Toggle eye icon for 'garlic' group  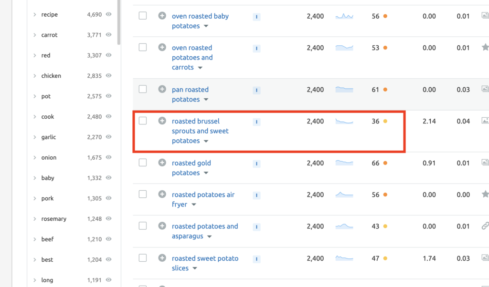108,137
